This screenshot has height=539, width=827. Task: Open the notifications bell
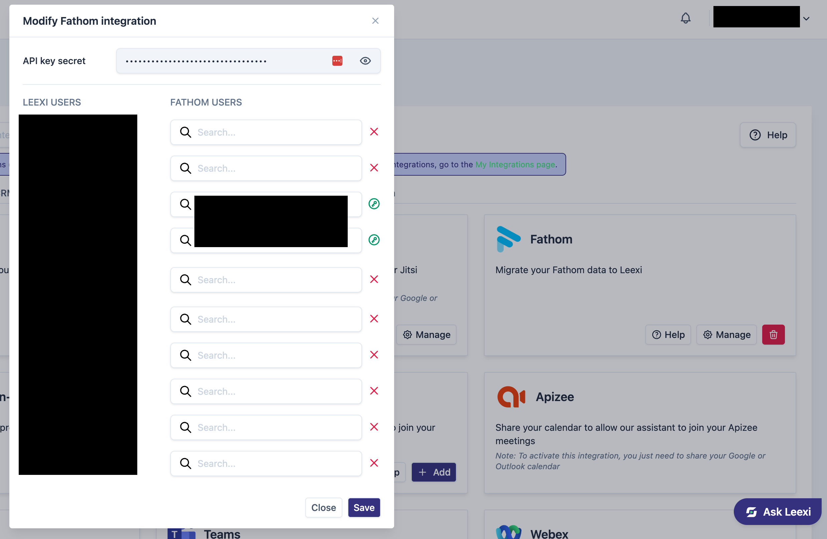click(x=685, y=18)
